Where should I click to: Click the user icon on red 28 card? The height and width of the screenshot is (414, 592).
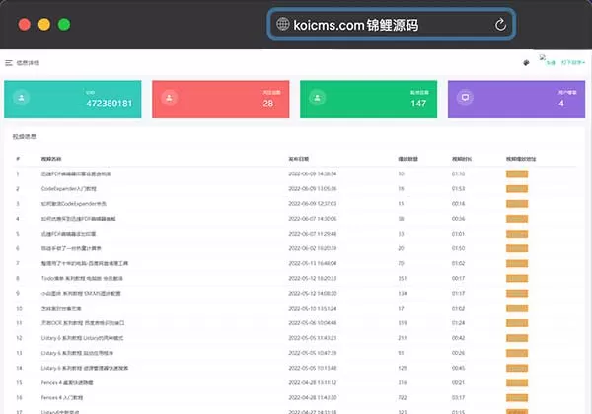[169, 98]
